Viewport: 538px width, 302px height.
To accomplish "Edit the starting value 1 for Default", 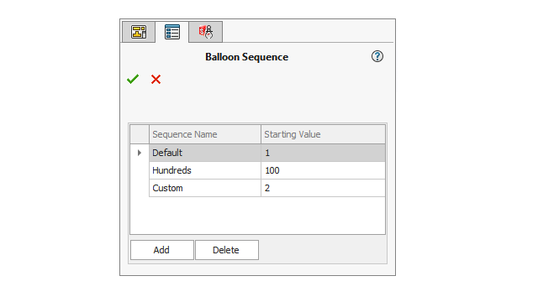I will click(x=323, y=153).
